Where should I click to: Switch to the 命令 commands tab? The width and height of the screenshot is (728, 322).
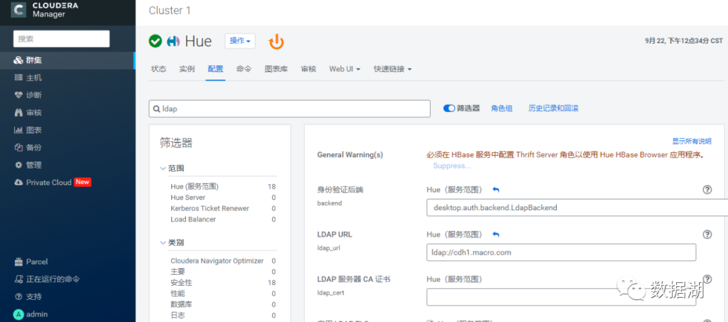tap(244, 69)
